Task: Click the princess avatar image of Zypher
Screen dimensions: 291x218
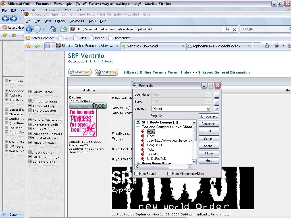Action: click(83, 123)
